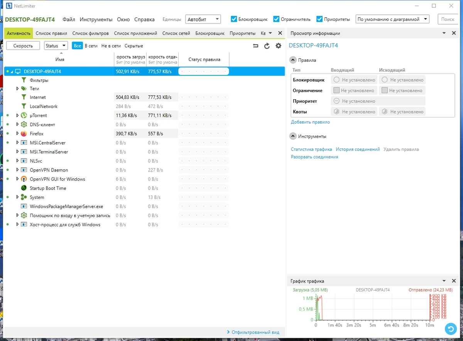The image size is (463, 341).
Task: Click the System process icon
Action: click(x=24, y=197)
